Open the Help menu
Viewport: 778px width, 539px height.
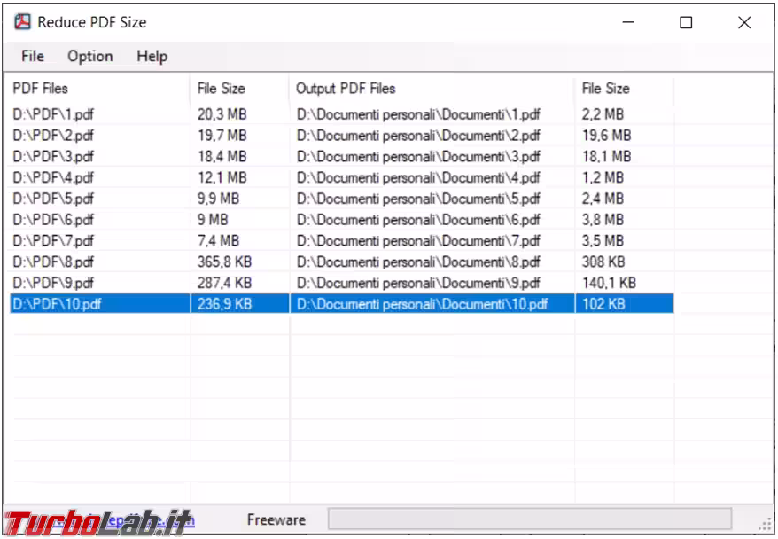tap(152, 56)
